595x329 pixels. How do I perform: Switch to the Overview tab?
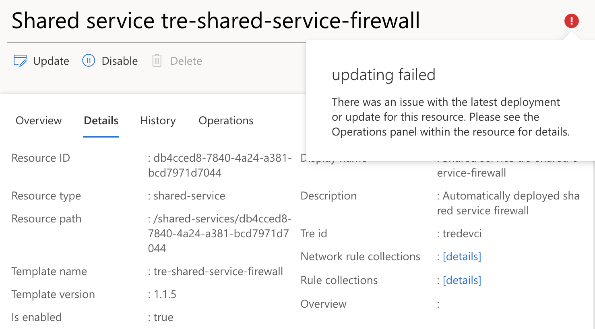pos(38,120)
